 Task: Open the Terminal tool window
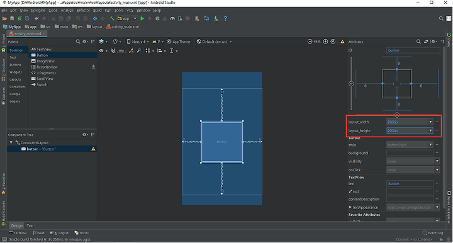[18, 233]
